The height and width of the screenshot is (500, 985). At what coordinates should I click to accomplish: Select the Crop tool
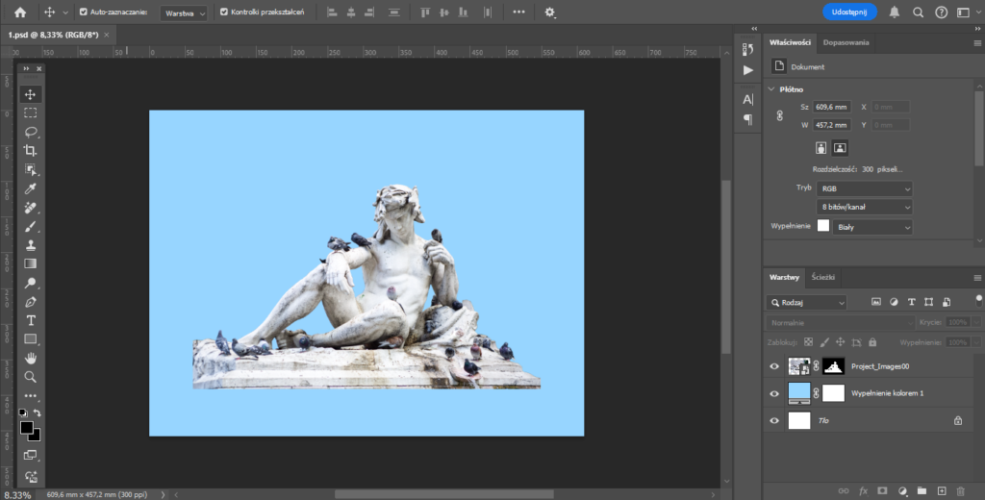coord(30,151)
